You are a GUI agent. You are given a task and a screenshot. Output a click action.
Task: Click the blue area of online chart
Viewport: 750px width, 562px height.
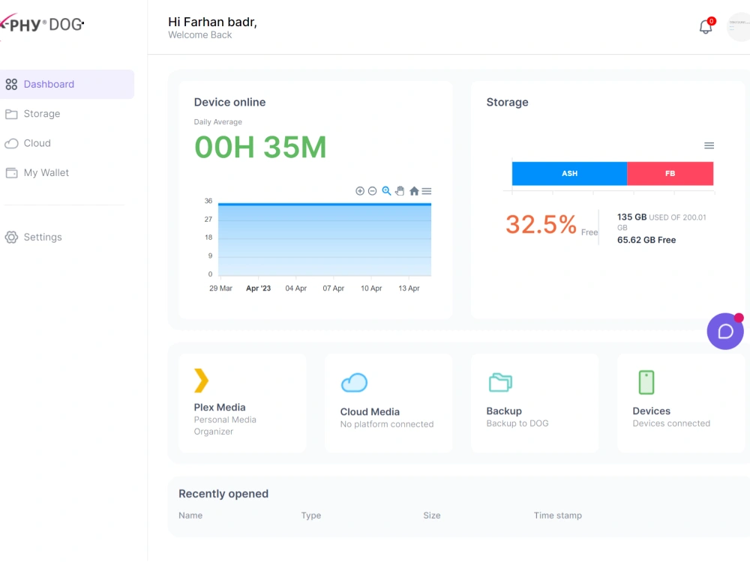tap(324, 240)
